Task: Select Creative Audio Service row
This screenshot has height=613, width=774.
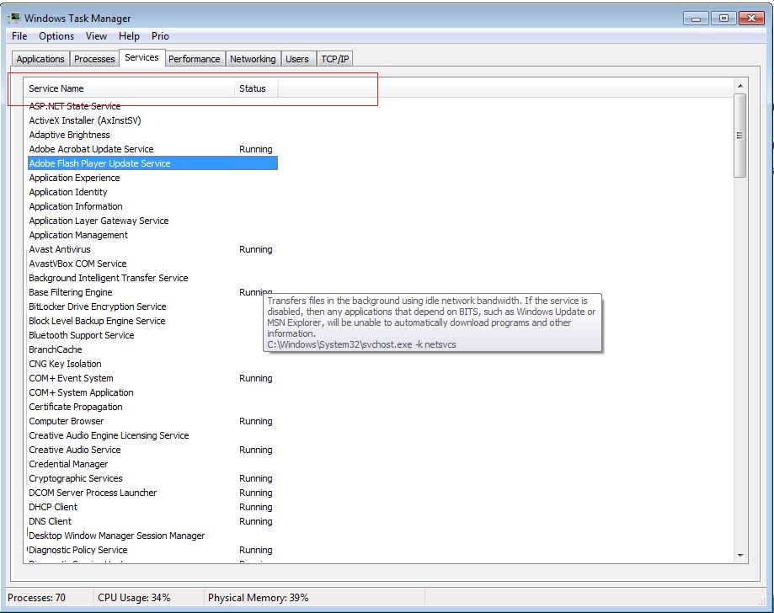Action: coord(152,450)
